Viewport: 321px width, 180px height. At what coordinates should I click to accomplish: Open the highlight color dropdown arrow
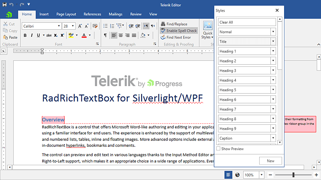pos(77,35)
